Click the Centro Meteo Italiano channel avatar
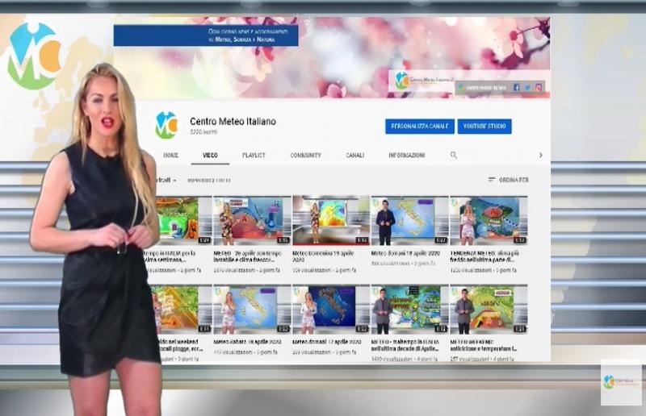 (x=166, y=125)
